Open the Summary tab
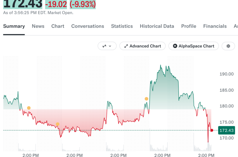Image resolution: width=238 pixels, height=157 pixels. (x=14, y=26)
